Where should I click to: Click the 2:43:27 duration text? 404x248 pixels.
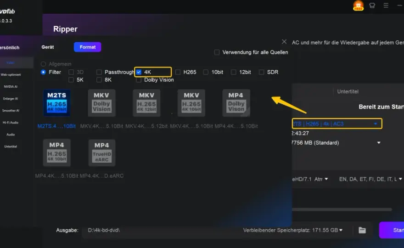[300, 133]
